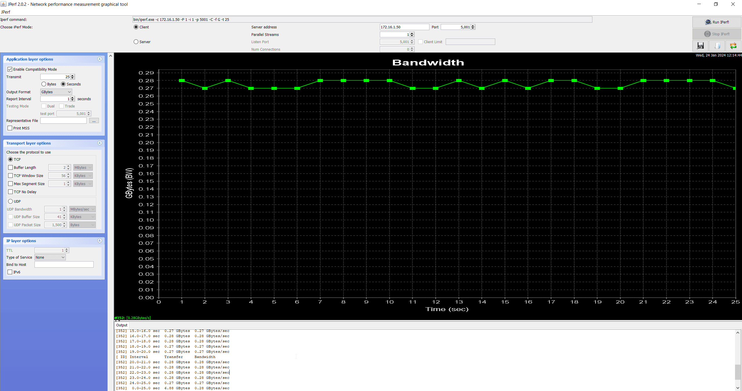Decrease the Report Interval seconds
Image resolution: width=742 pixels, height=391 pixels.
(72, 100)
